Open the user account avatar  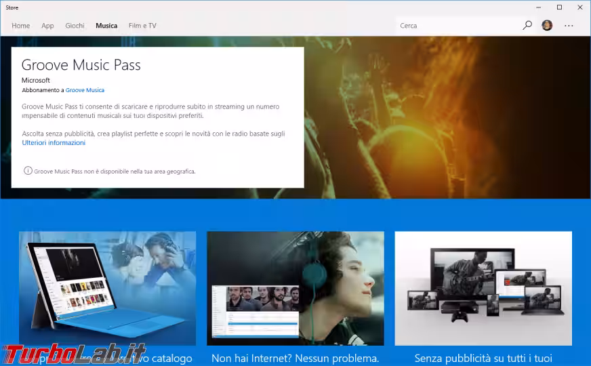pos(547,26)
